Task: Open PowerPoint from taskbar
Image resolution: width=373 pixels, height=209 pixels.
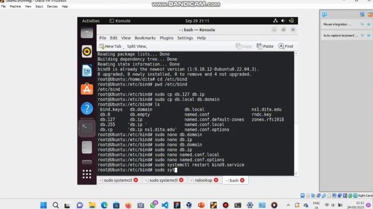Action: [x=201, y=205]
